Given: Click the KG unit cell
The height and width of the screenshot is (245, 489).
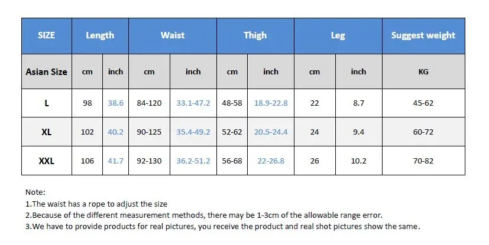Looking at the screenshot, I should [x=423, y=71].
